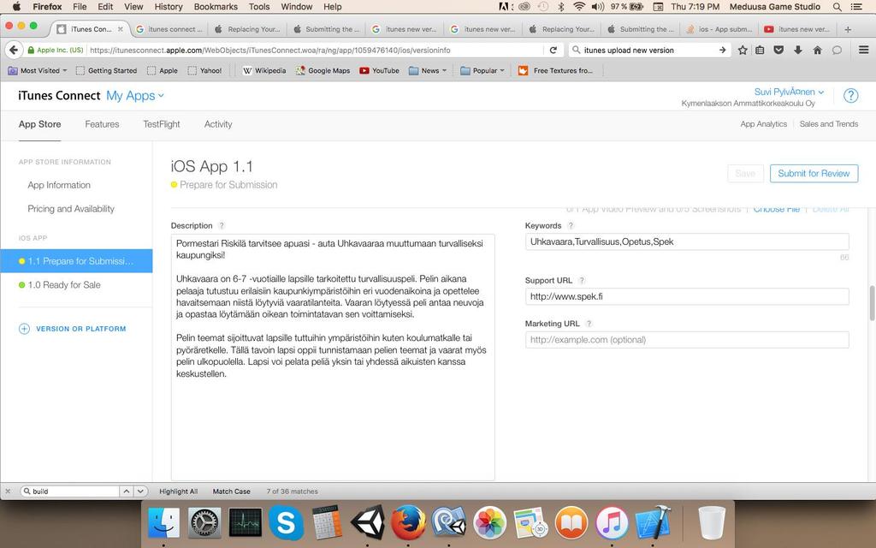Toggle Highlight All in find bar

coord(178,491)
